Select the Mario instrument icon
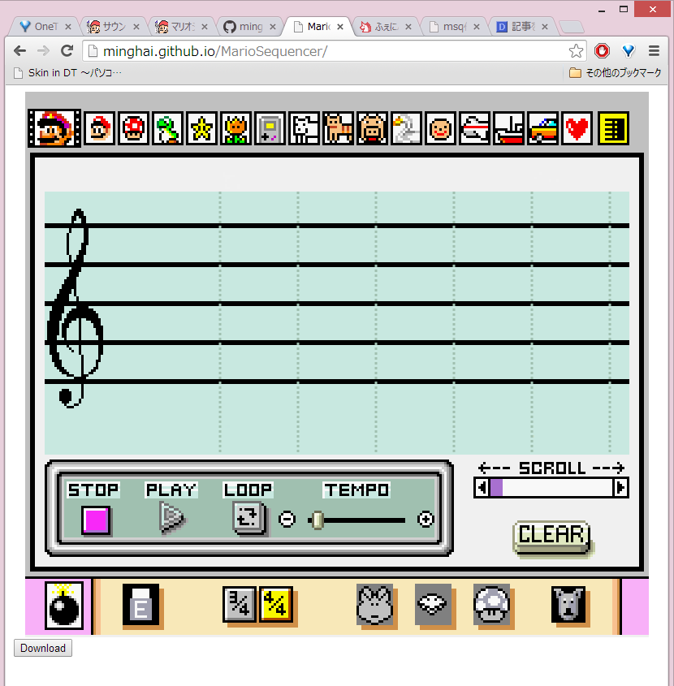The height and width of the screenshot is (686, 674). 52,128
